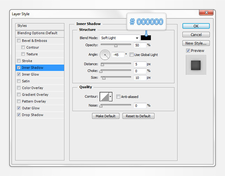Click the New Style... button
Viewport: 225px width, 176px height.
pos(196,43)
